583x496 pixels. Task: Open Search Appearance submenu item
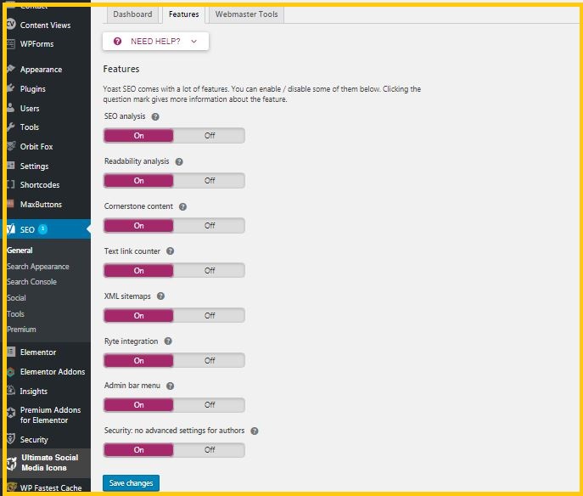pos(38,267)
